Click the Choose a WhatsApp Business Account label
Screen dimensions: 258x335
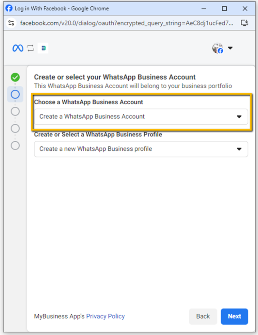coord(89,102)
